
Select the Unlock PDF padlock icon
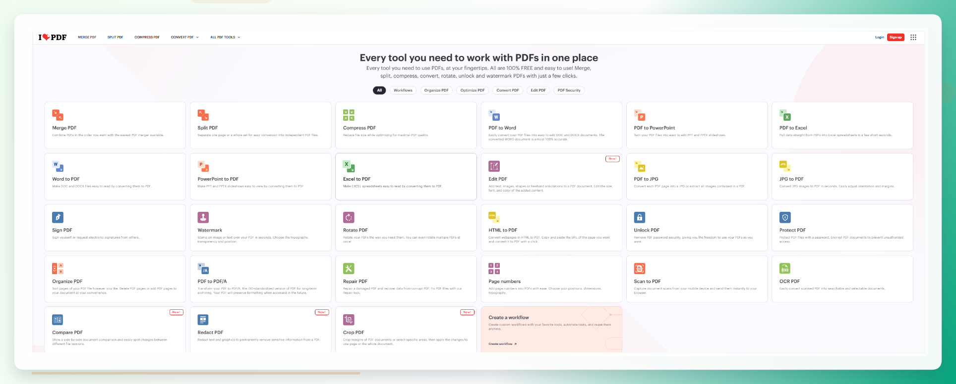(640, 217)
